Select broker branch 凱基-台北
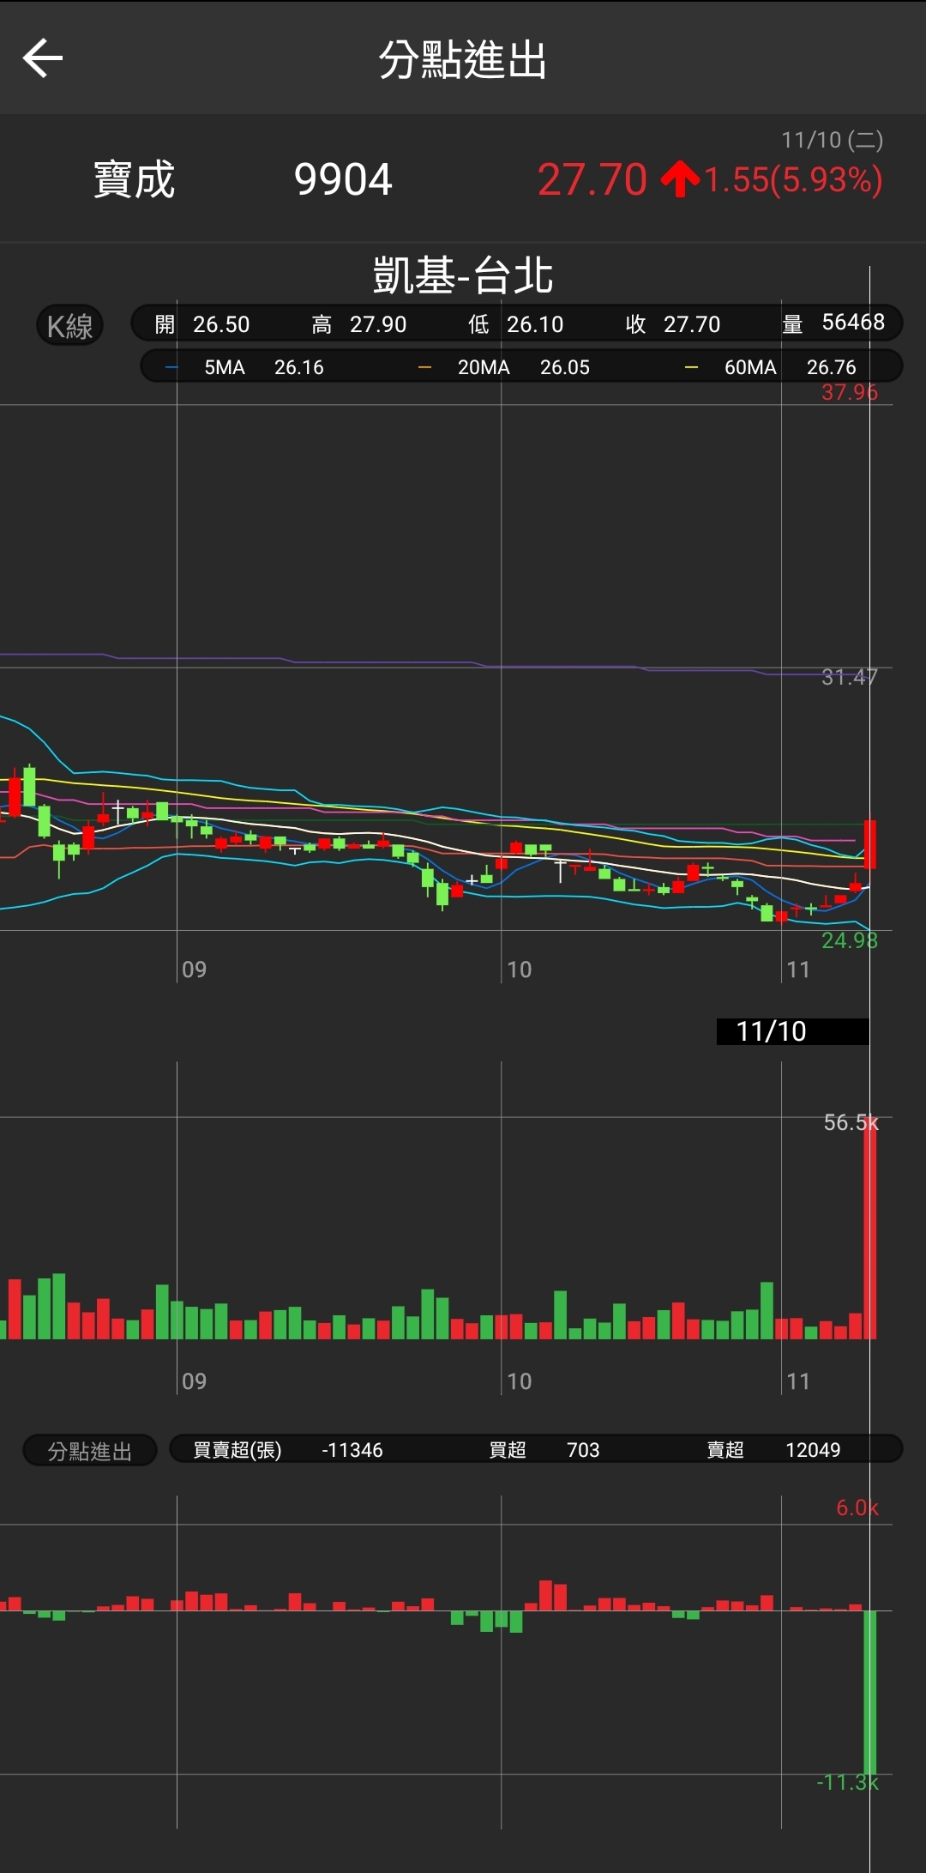Image resolution: width=926 pixels, height=1873 pixels. (x=463, y=275)
